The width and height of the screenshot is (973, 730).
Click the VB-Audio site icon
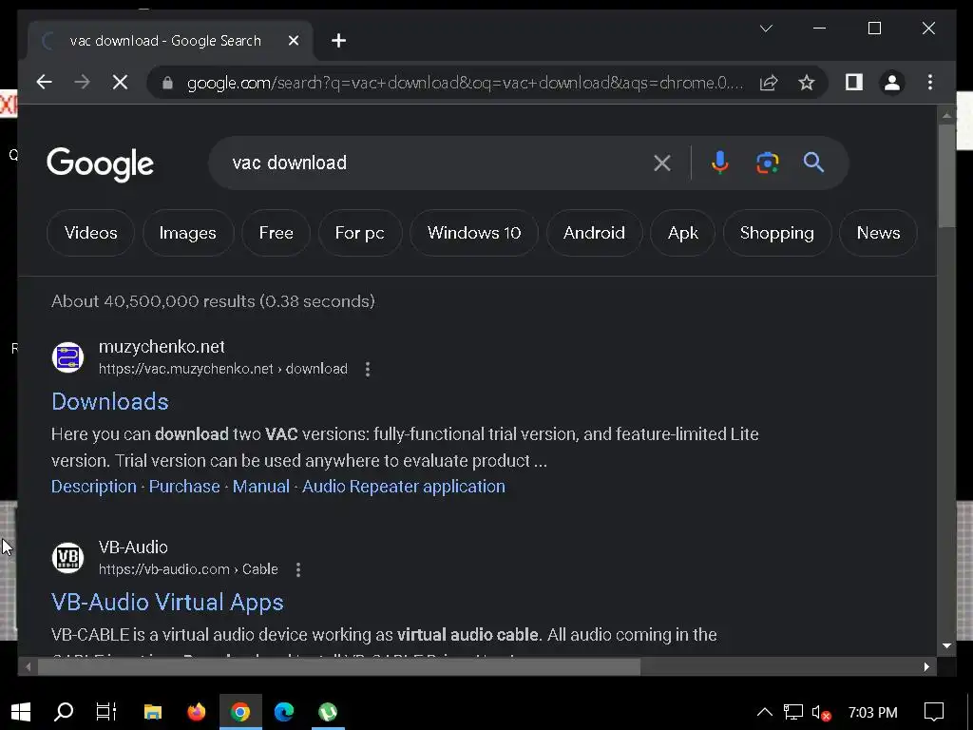(67, 557)
